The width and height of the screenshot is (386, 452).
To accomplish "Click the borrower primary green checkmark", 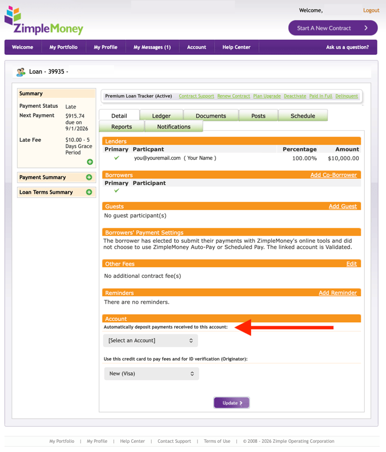I will [116, 190].
